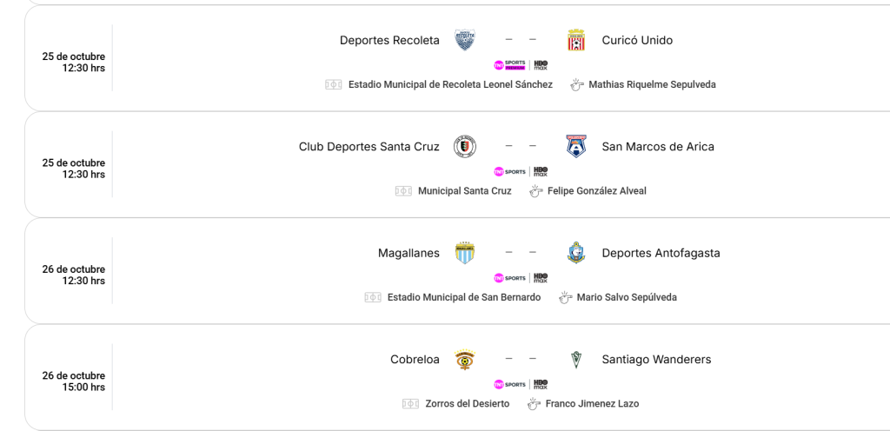Image resolution: width=890 pixels, height=431 pixels.
Task: Click whistle icon beside Mario Salvo Sepúlveda
Action: 565,297
